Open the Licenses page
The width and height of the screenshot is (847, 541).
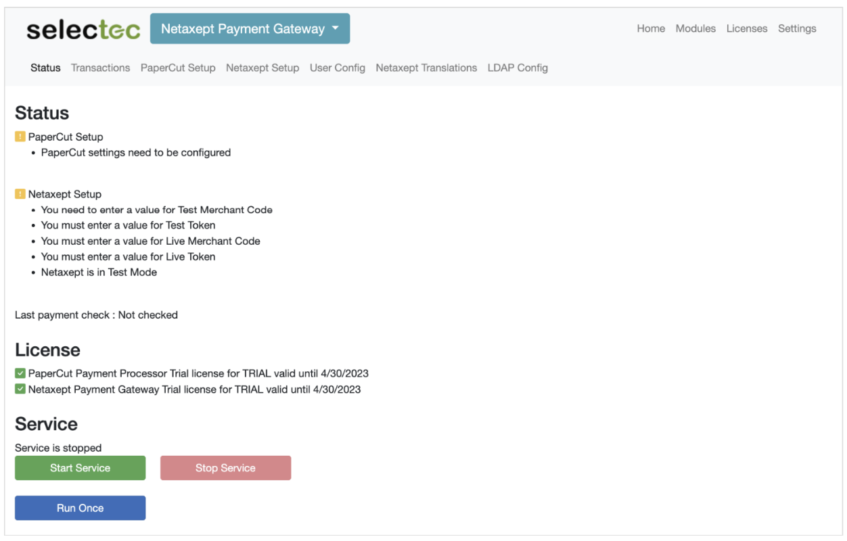point(747,28)
